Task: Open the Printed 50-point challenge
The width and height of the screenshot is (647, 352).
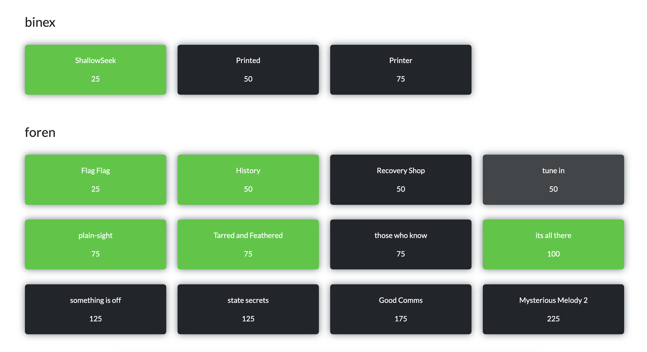Action: (x=248, y=69)
